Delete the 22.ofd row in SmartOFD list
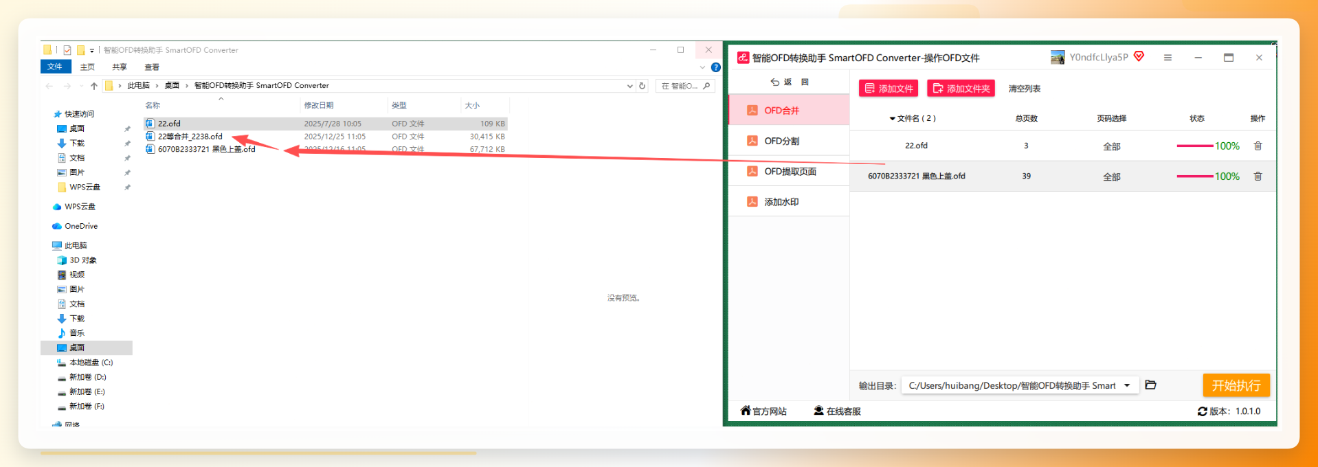Viewport: 1318px width, 467px height. click(x=1258, y=146)
